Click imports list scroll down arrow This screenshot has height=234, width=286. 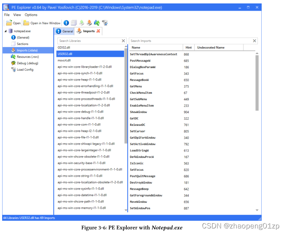pos(257,210)
